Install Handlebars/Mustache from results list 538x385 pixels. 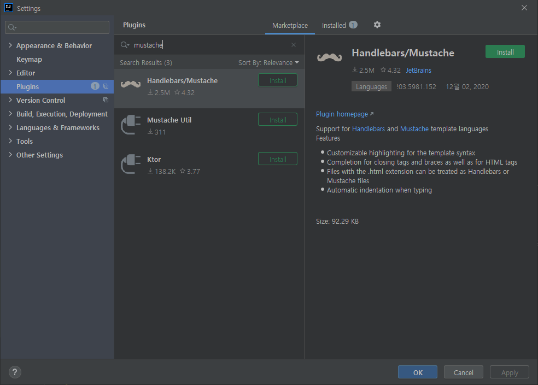tap(278, 80)
